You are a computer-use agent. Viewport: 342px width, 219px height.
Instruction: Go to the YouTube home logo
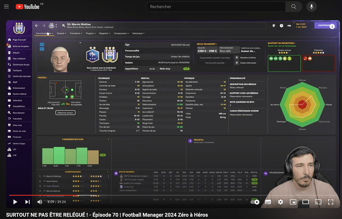pyautogui.click(x=27, y=6)
